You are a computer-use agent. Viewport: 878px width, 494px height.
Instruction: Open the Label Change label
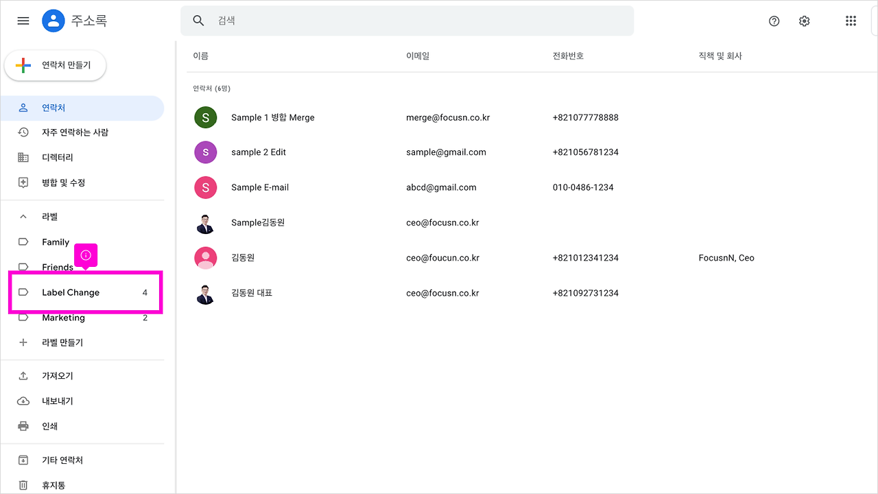click(x=71, y=292)
